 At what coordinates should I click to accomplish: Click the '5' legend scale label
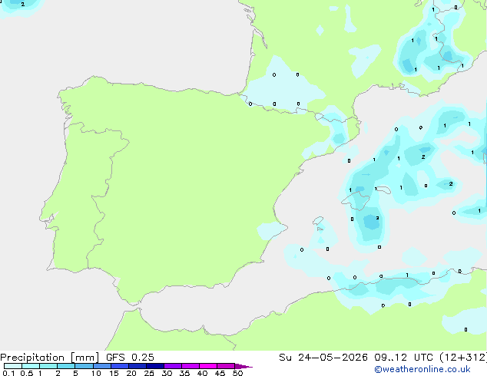pos(75,373)
